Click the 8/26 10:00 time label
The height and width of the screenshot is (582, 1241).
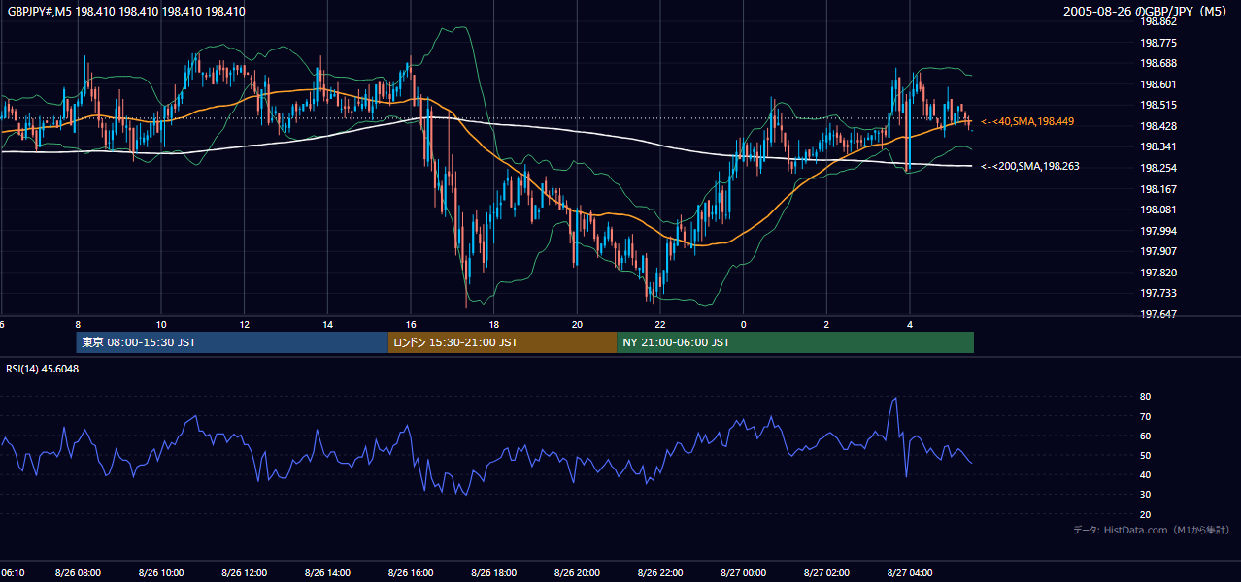[160, 572]
